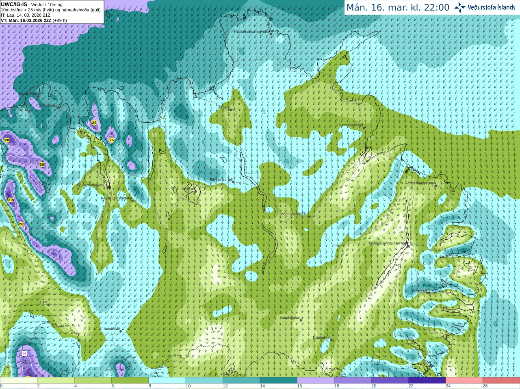
Task: Click the legend scale value 8
Action: pos(150,386)
